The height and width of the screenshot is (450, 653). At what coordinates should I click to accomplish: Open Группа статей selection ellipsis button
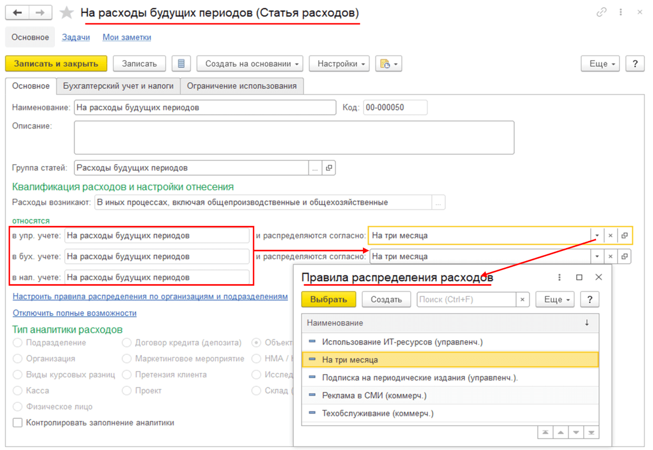(x=315, y=168)
